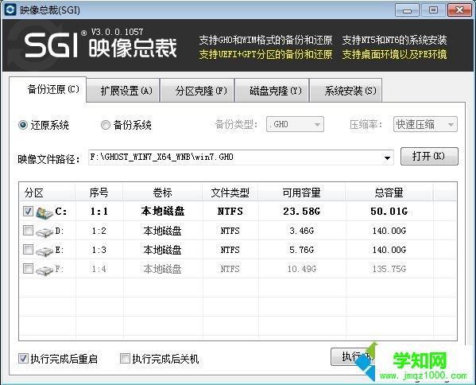The height and width of the screenshot is (385, 476).
Task: Switch to the 备份还原(C) tab
Action: pyautogui.click(x=48, y=89)
